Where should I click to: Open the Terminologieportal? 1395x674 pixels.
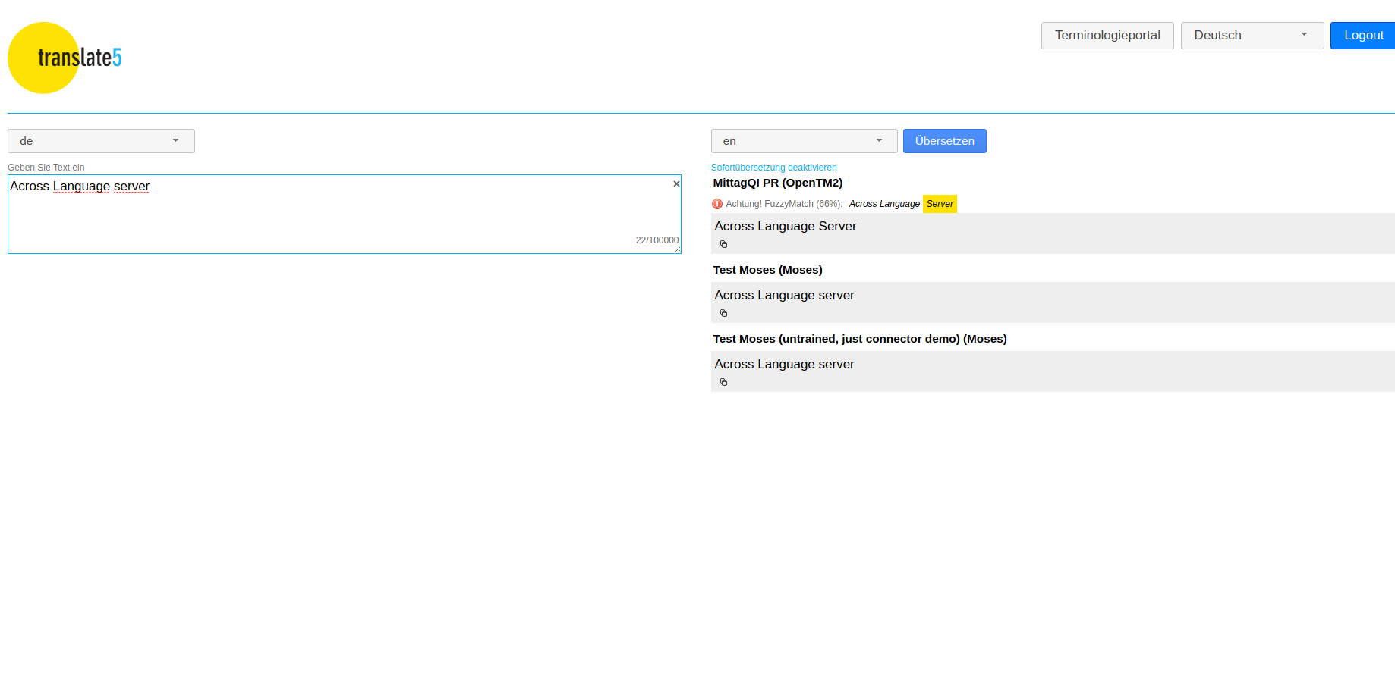point(1107,36)
